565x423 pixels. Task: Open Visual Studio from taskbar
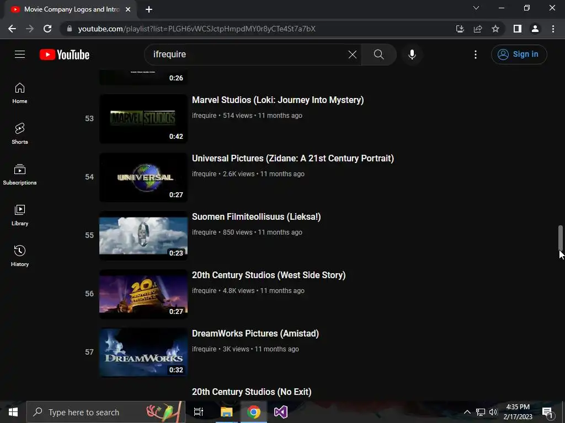pyautogui.click(x=280, y=412)
